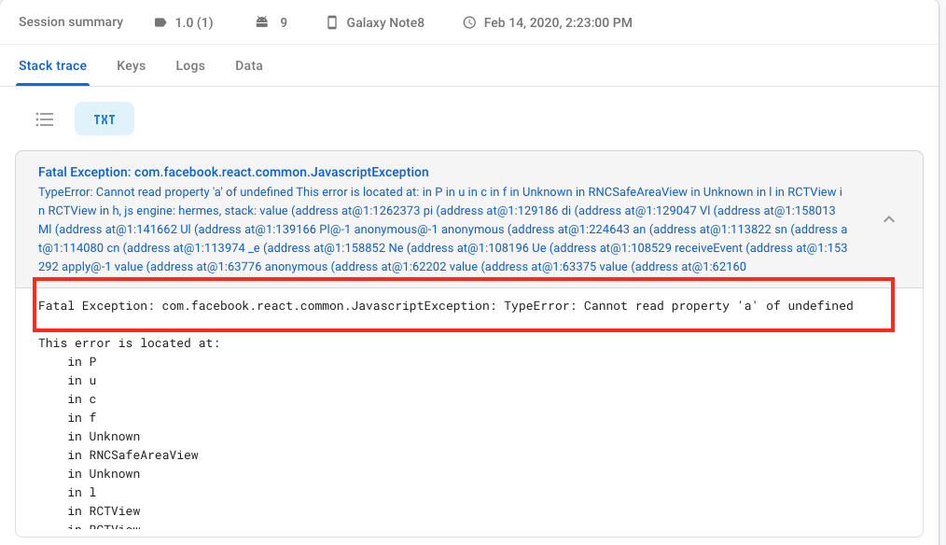Switch to the list view of the stack trace
Viewport: 946px width, 545px height.
point(45,119)
